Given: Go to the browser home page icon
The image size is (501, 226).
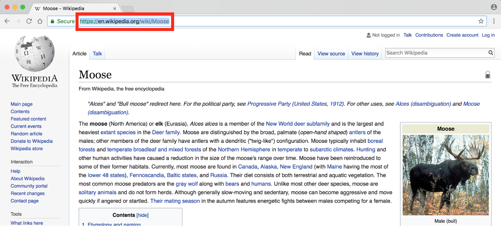Looking at the screenshot, I should [40, 21].
